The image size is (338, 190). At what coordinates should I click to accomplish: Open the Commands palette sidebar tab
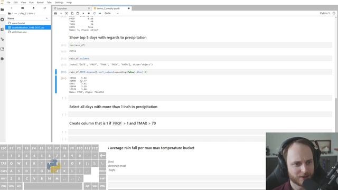click(2, 30)
